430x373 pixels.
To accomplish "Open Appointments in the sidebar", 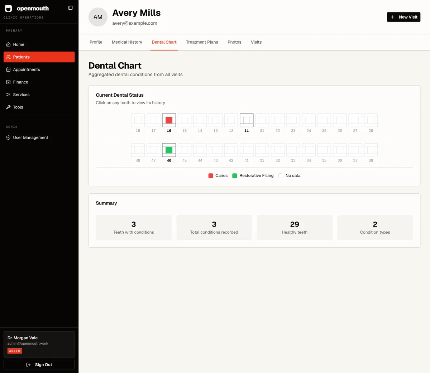I will (x=39, y=69).
